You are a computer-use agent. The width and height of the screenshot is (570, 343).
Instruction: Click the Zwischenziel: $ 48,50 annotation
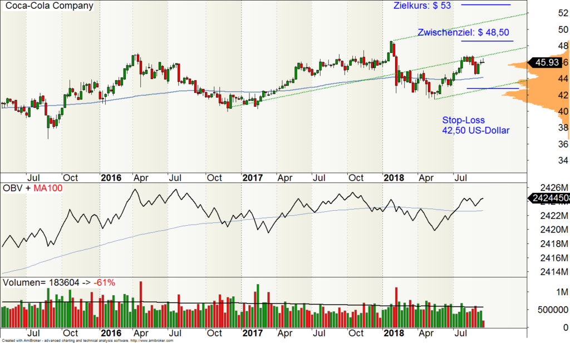(464, 32)
